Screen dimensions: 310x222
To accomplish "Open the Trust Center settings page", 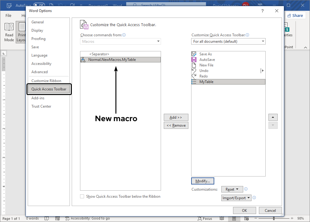I will coord(41,106).
